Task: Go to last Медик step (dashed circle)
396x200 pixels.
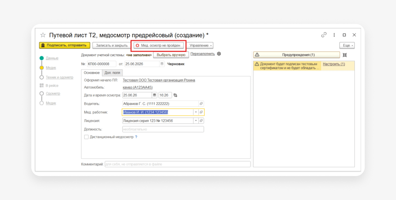Action: (51, 103)
